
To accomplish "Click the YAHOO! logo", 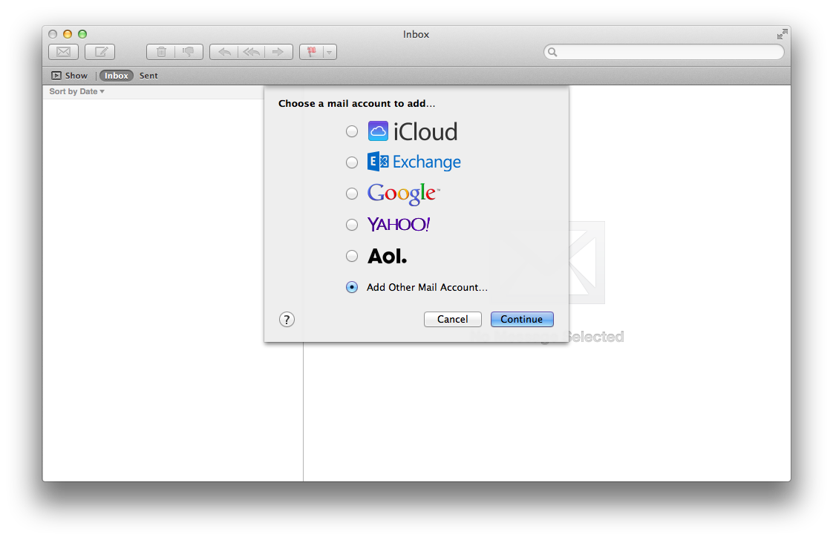I will (x=399, y=224).
